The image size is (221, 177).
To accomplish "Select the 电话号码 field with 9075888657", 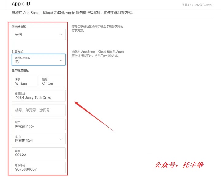I will point(39,167).
